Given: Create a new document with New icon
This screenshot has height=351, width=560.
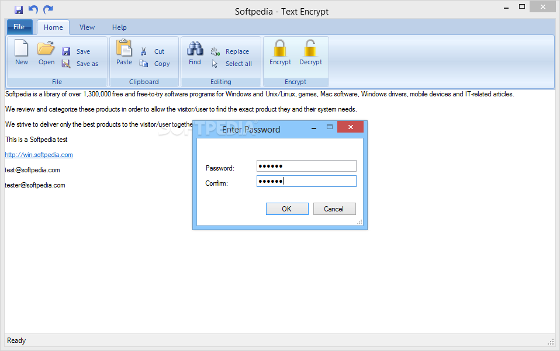Looking at the screenshot, I should 22,48.
